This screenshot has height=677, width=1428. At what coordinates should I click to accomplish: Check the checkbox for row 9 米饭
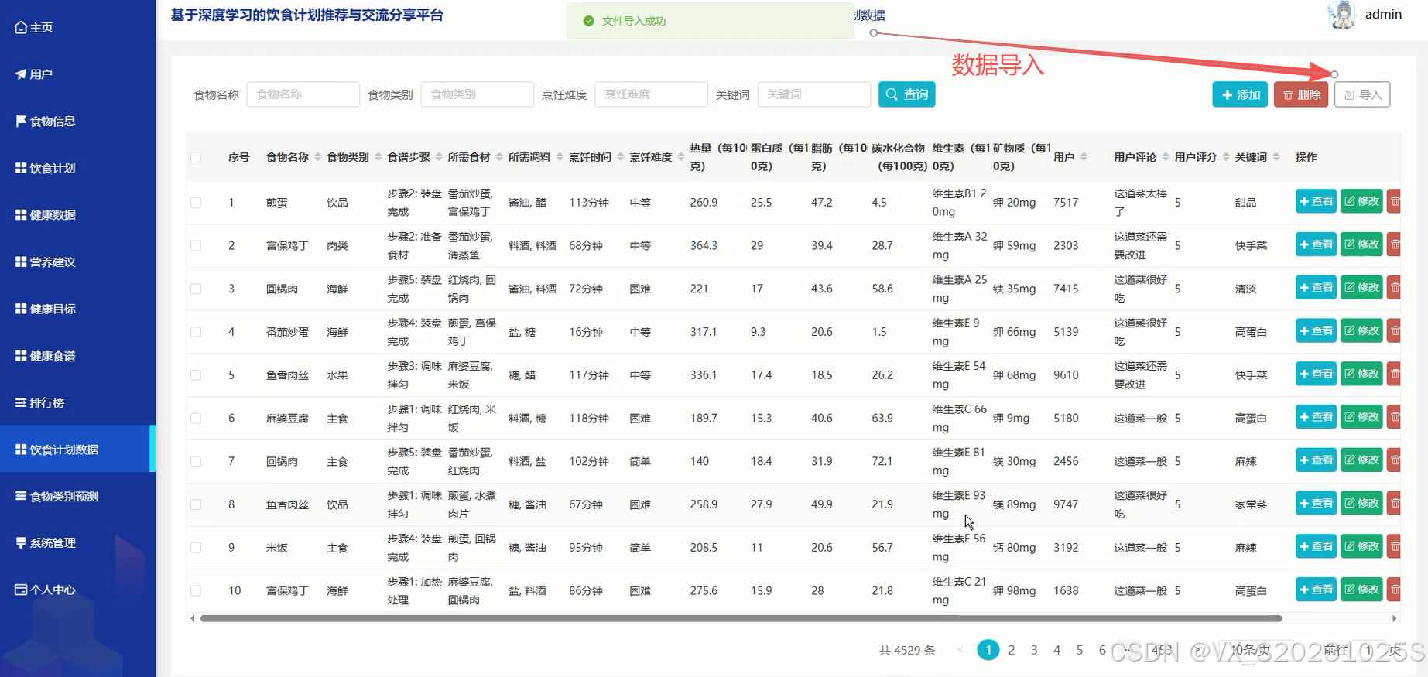tap(196, 548)
